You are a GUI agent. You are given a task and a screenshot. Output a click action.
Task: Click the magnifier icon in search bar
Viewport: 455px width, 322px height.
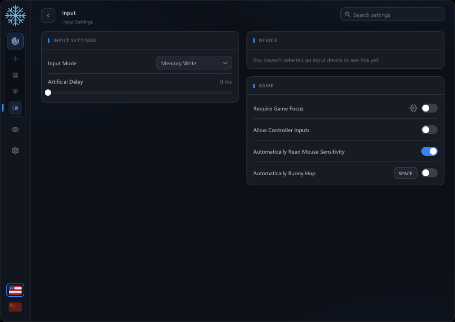[348, 15]
